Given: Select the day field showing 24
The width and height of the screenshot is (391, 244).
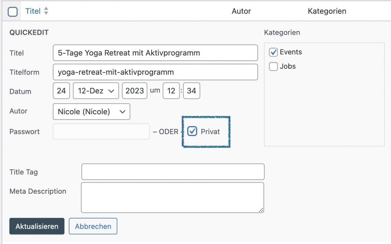Looking at the screenshot, I should [x=61, y=91].
